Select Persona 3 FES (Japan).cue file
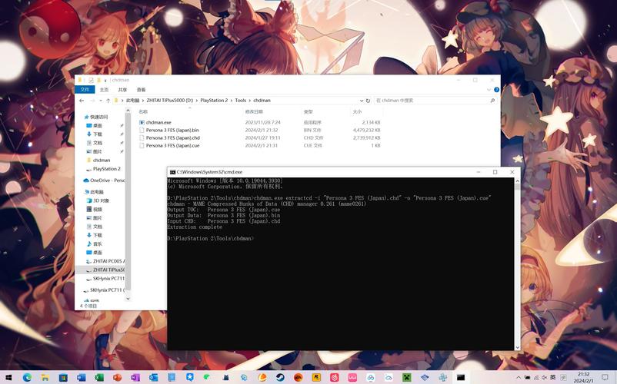The image size is (617, 384). 172,146
